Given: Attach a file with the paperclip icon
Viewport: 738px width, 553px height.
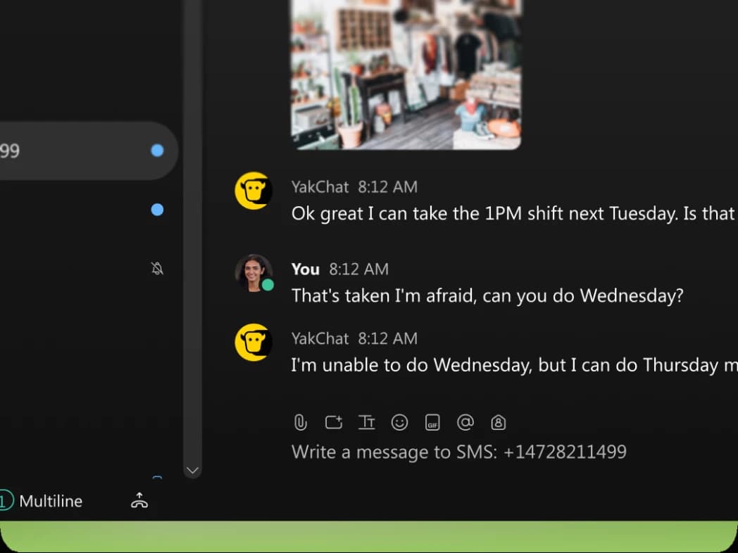Looking at the screenshot, I should pyautogui.click(x=300, y=422).
